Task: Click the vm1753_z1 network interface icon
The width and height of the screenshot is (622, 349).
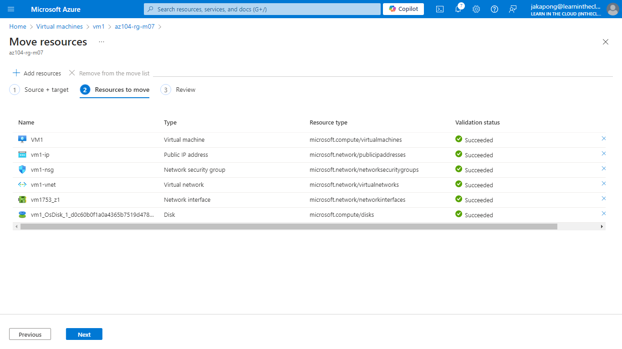Action: (x=22, y=199)
